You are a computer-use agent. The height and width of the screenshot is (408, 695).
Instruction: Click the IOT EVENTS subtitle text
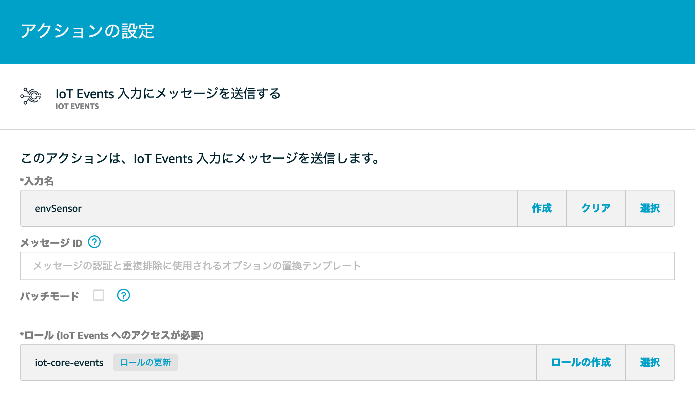click(77, 106)
